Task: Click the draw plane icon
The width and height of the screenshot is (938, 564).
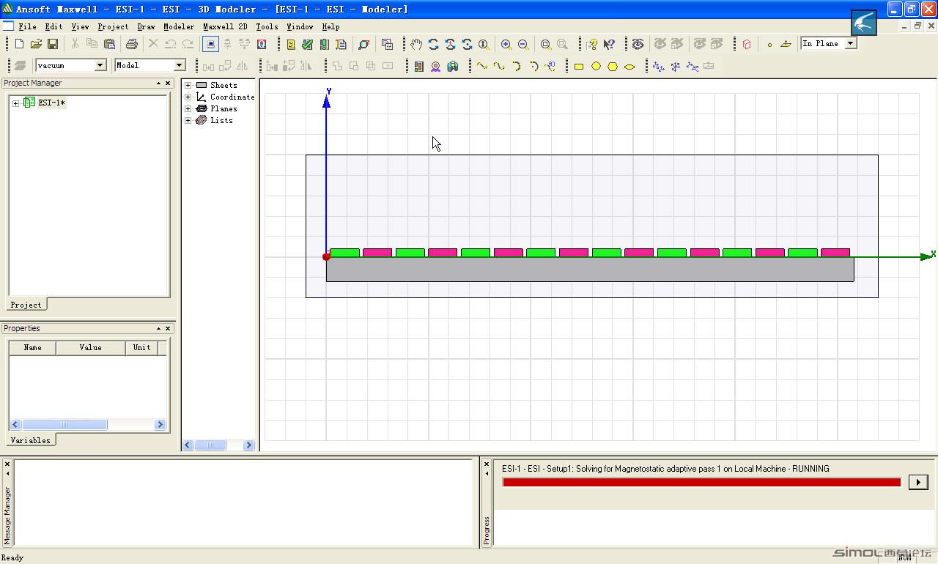Action: pos(786,44)
